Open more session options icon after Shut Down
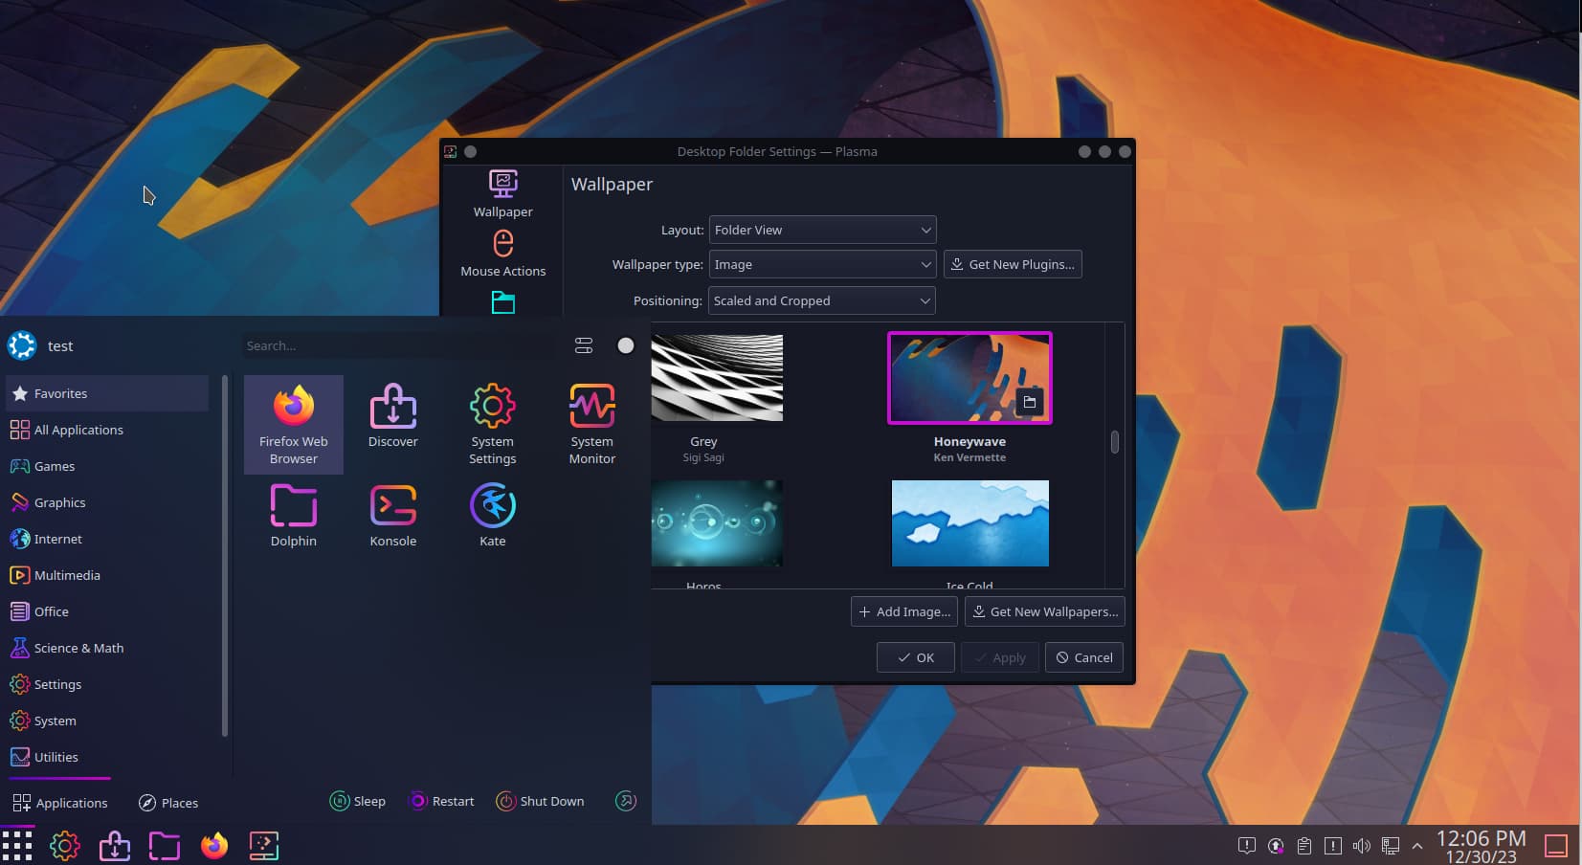1582x865 pixels. [626, 801]
